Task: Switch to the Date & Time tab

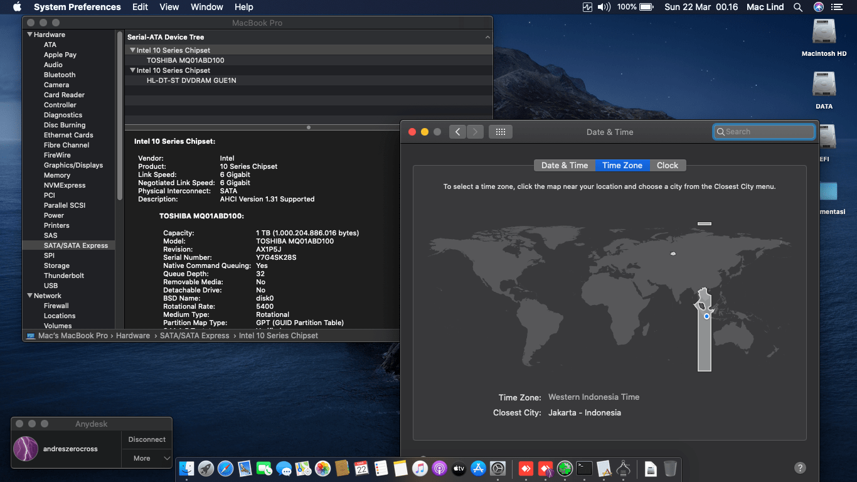Action: click(x=565, y=166)
